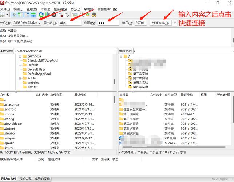Open the directory listing filters icon
Viewport: 234px width, 182px height.
75,15
